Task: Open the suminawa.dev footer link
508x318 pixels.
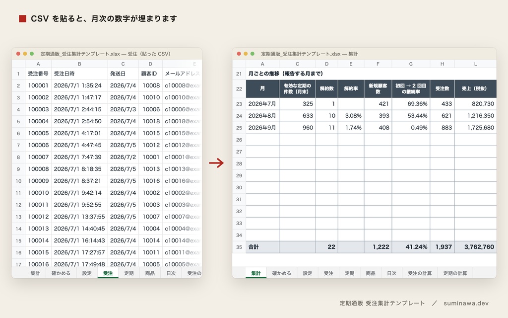Action: pyautogui.click(x=466, y=304)
